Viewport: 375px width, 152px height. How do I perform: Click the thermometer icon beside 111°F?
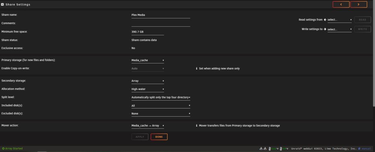click(270, 149)
